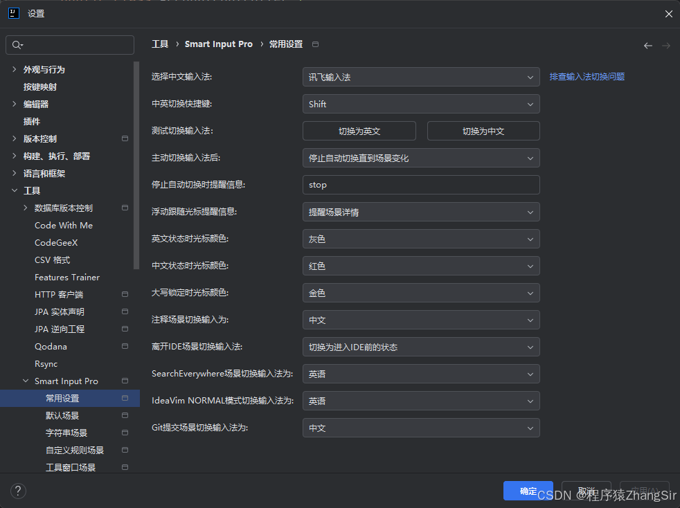This screenshot has height=508, width=680.
Task: Expand the 编辑器 tree node
Action: pos(15,104)
